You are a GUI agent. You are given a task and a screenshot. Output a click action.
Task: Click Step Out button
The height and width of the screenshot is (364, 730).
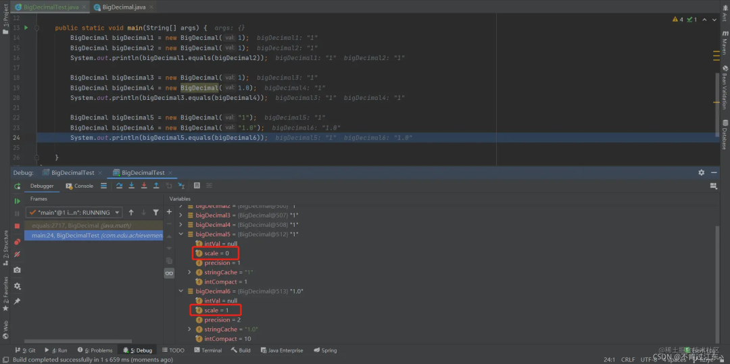point(156,186)
